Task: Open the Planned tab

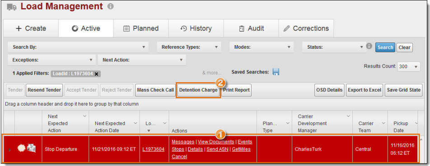Action: pos(141,28)
